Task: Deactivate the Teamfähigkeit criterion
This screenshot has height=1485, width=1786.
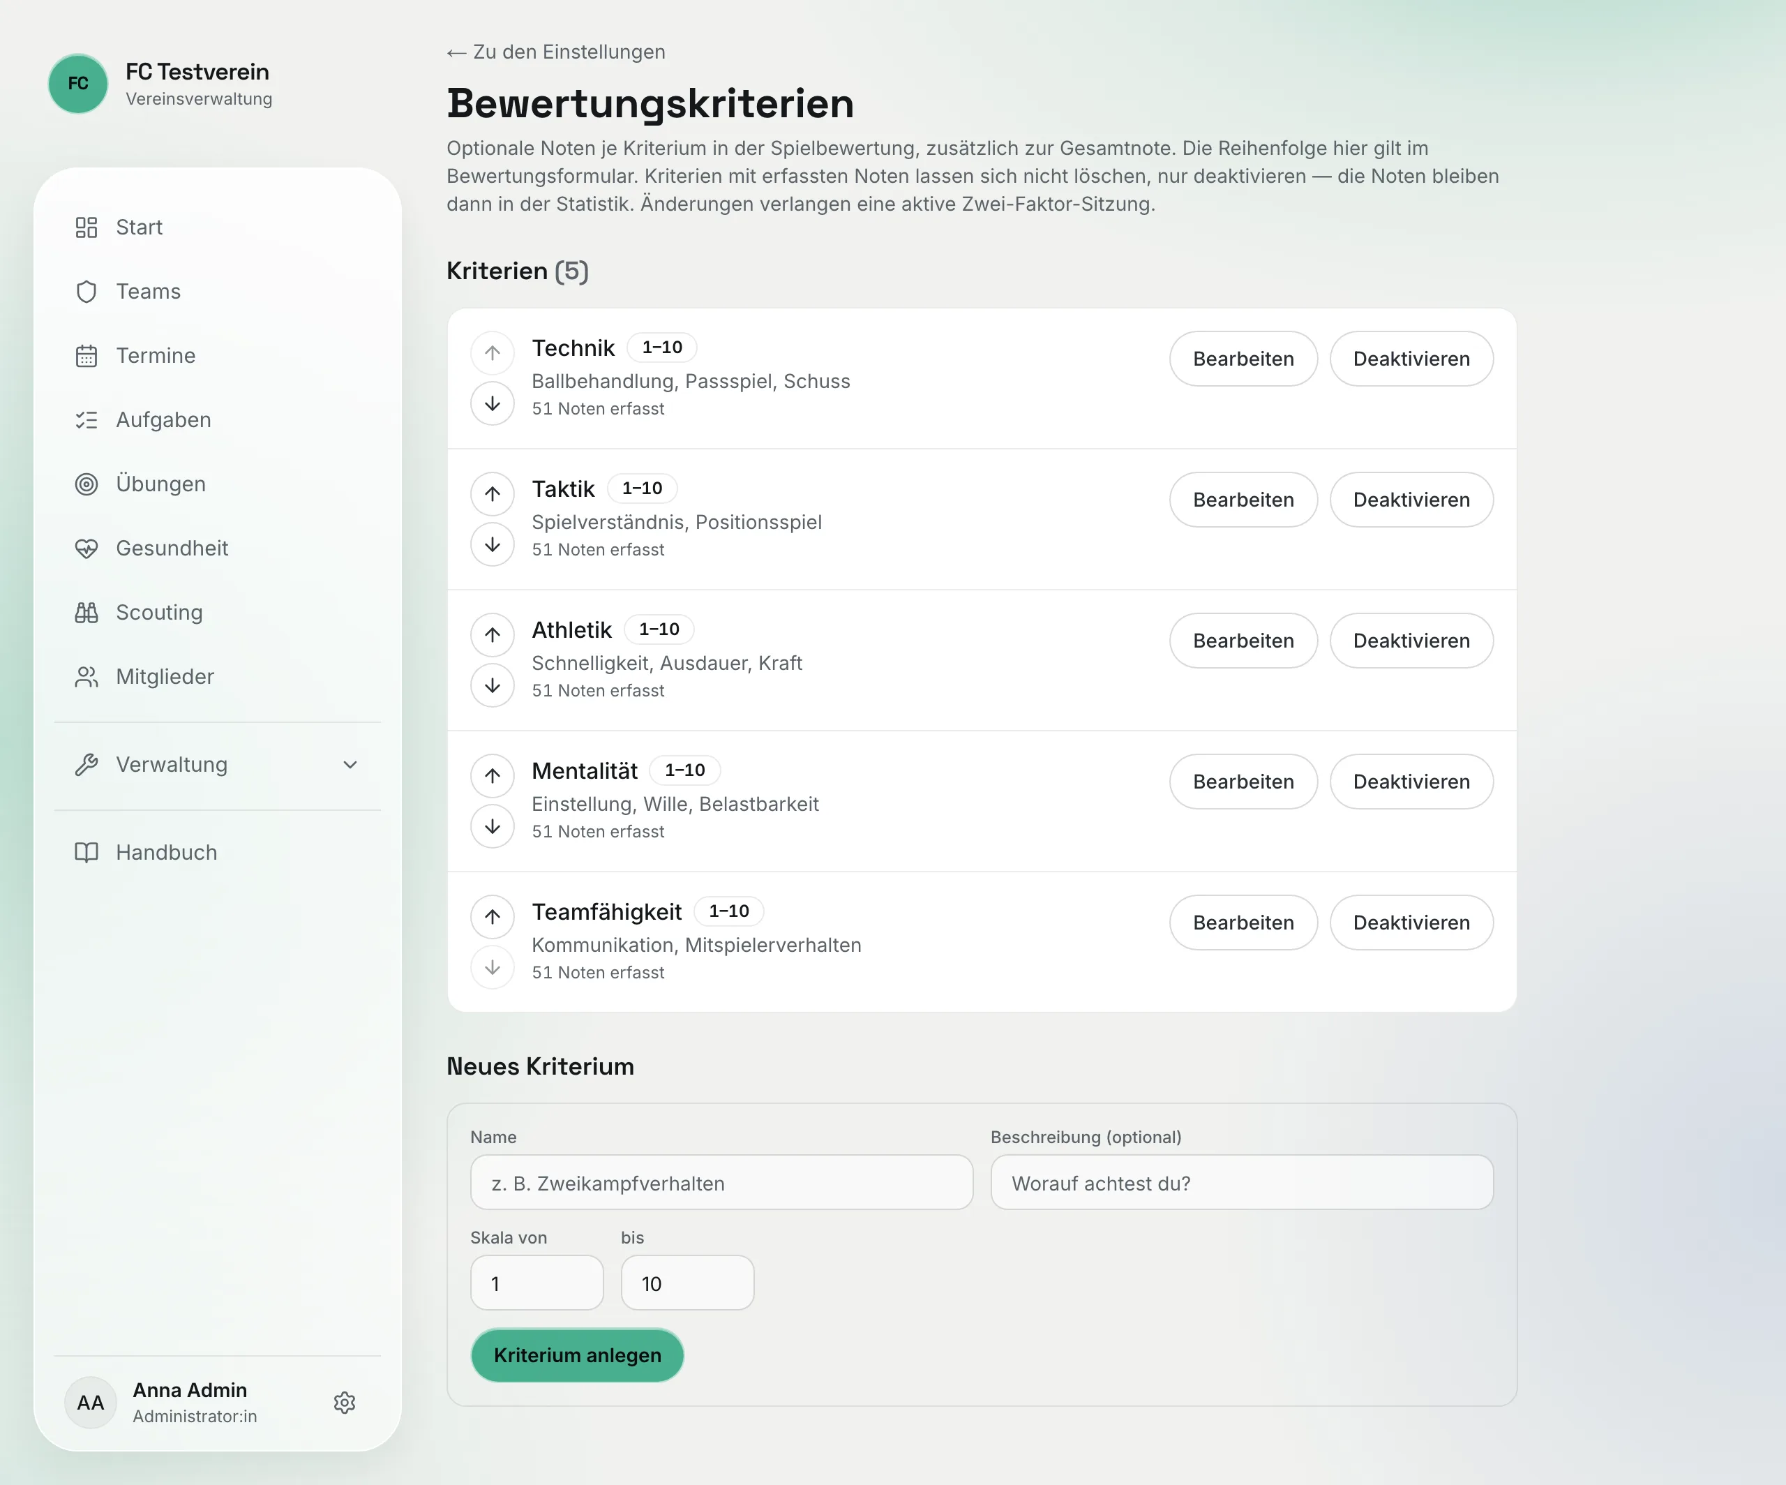Action: (x=1411, y=923)
